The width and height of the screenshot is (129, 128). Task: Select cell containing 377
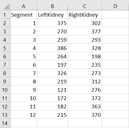click(x=85, y=31)
